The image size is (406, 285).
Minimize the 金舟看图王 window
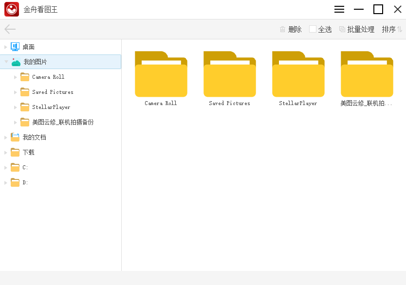(359, 9)
